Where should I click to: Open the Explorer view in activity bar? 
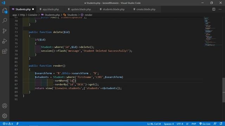click(5, 10)
